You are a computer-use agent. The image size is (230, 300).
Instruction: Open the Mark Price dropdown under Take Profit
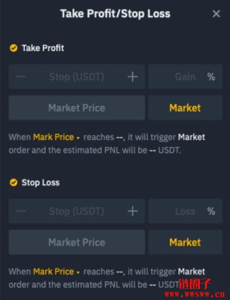coord(56,137)
